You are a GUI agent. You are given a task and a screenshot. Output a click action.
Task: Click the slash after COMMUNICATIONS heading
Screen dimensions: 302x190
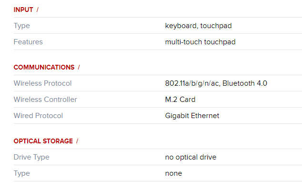(79, 67)
